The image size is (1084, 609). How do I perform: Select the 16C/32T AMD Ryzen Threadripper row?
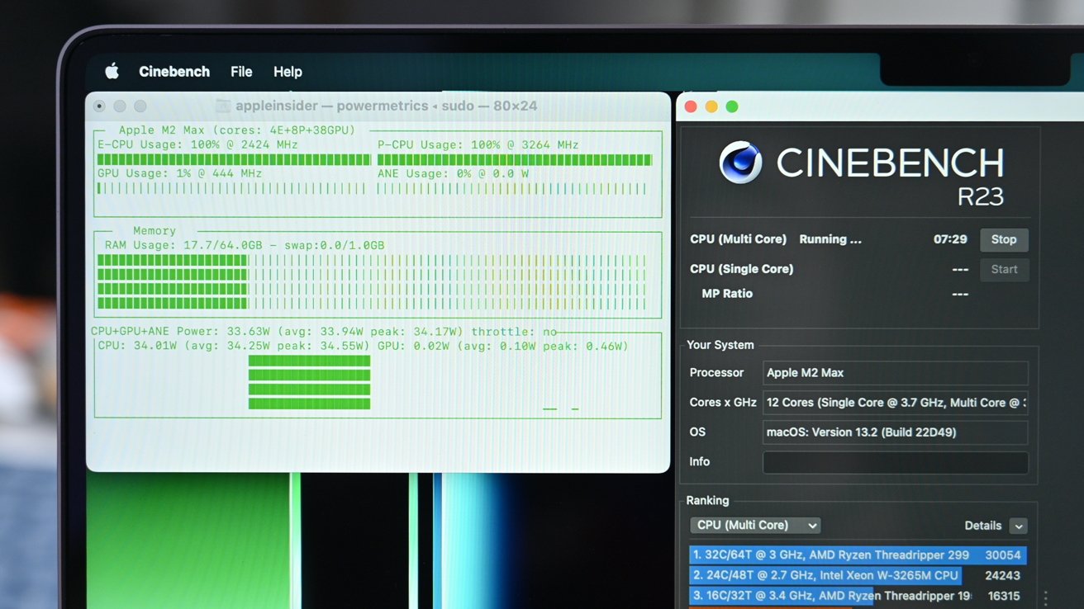point(858,595)
